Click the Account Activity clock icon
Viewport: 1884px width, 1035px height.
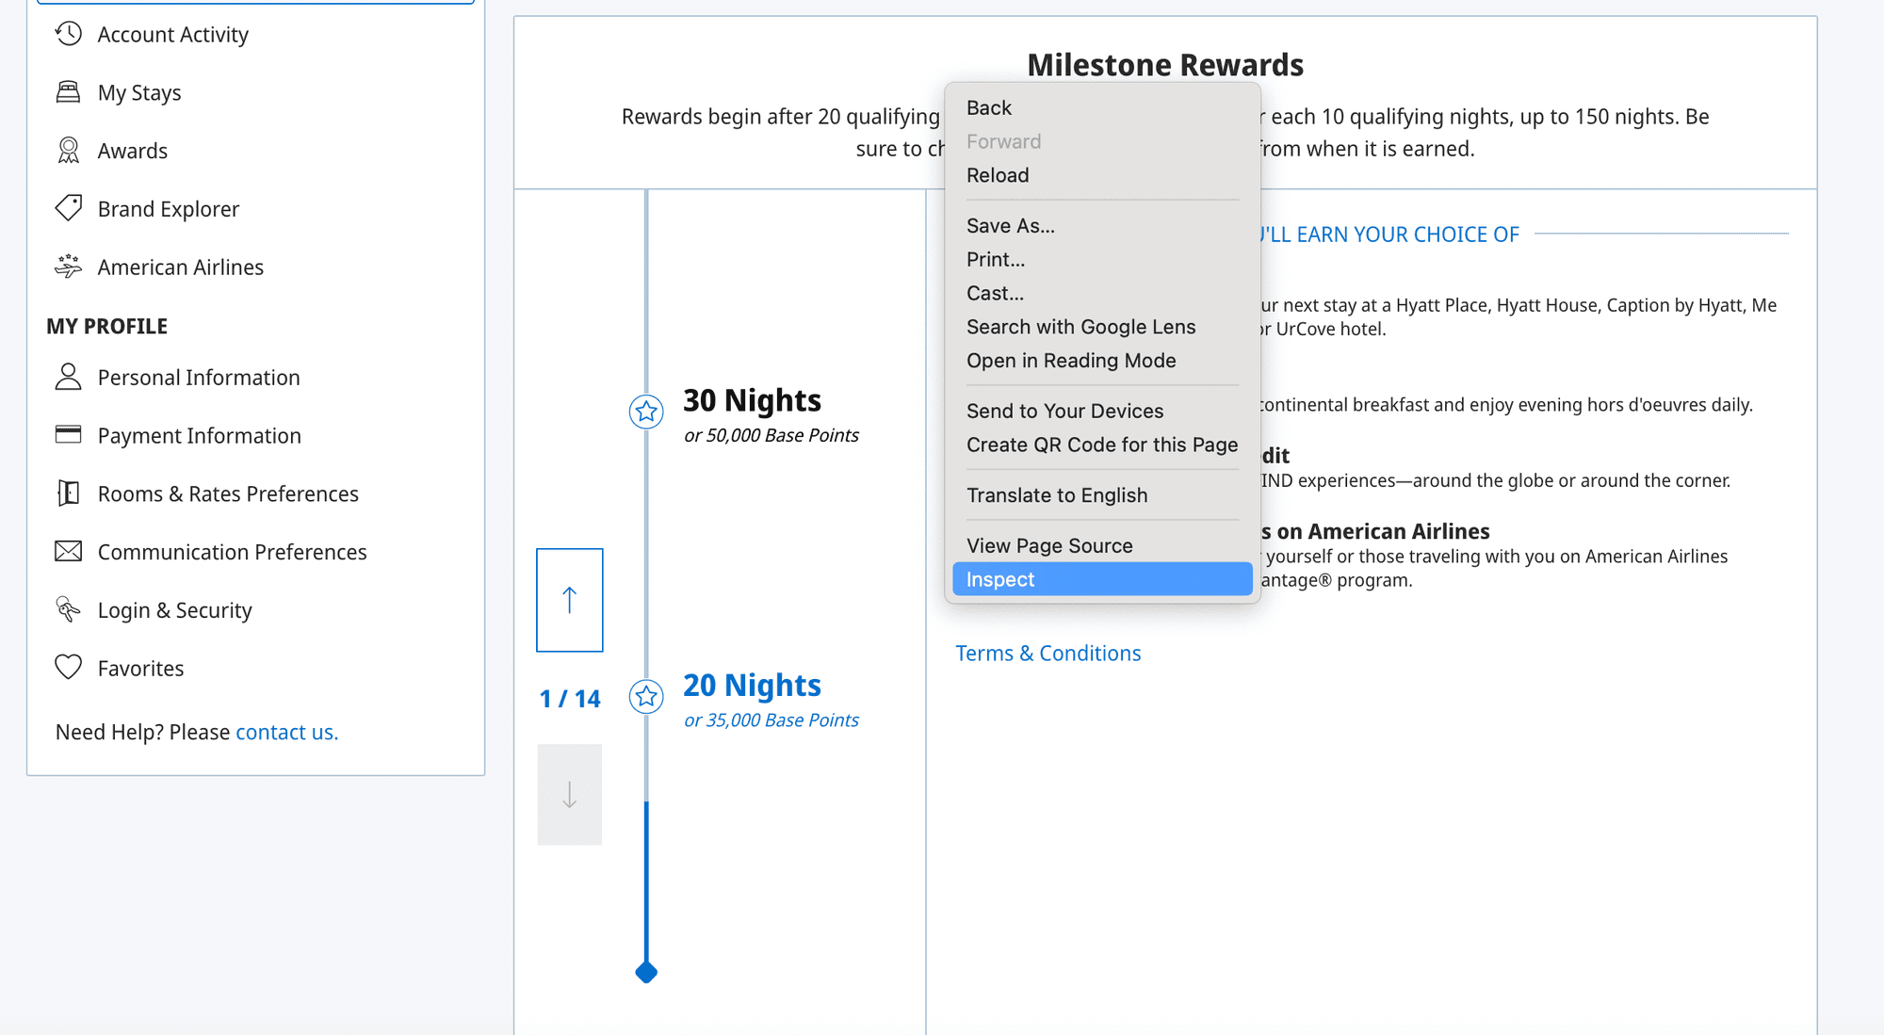coord(68,34)
